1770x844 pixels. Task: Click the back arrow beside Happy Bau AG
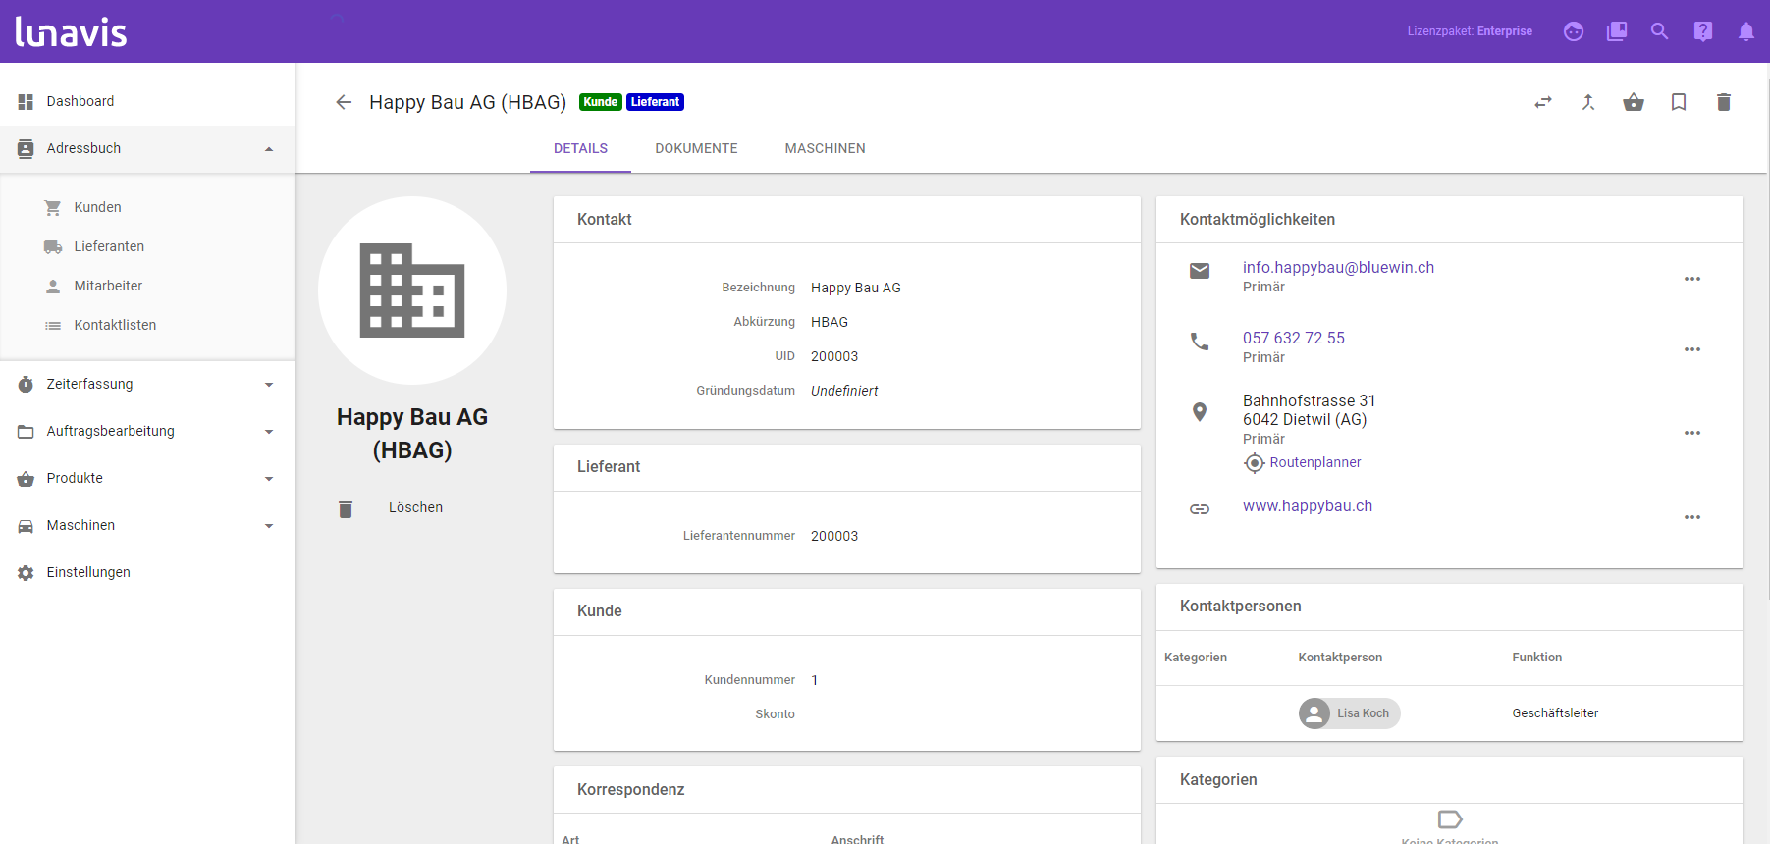pos(344,102)
